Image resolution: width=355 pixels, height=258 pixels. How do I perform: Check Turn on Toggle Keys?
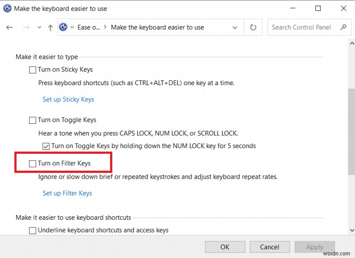click(x=32, y=120)
